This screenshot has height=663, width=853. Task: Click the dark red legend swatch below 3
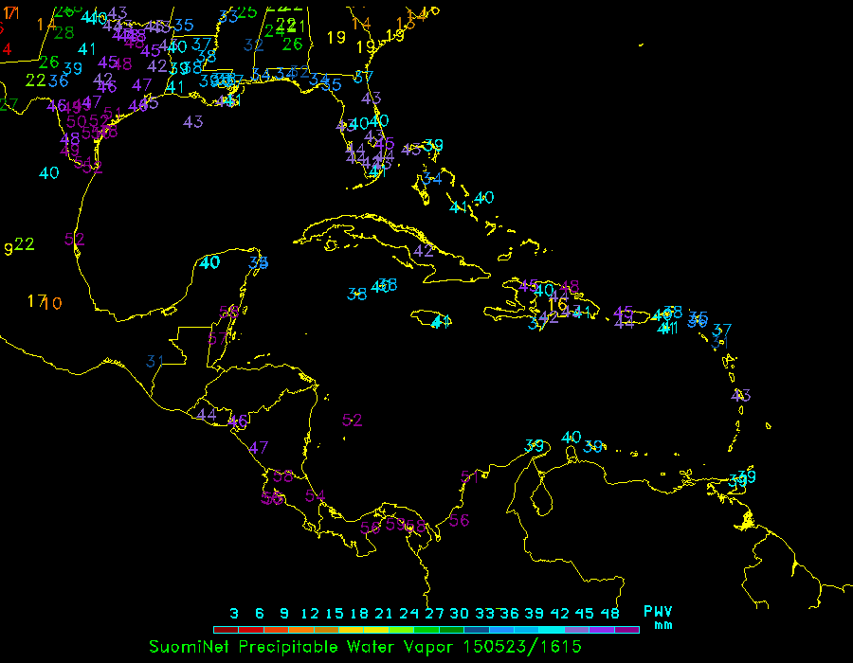point(226,629)
